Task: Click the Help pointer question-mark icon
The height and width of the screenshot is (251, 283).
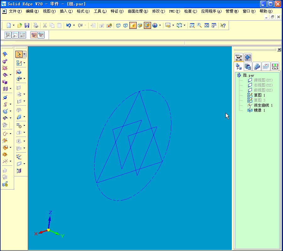Action: 223,25
